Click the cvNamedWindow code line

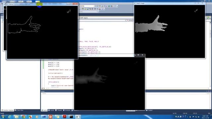(x=61, y=70)
